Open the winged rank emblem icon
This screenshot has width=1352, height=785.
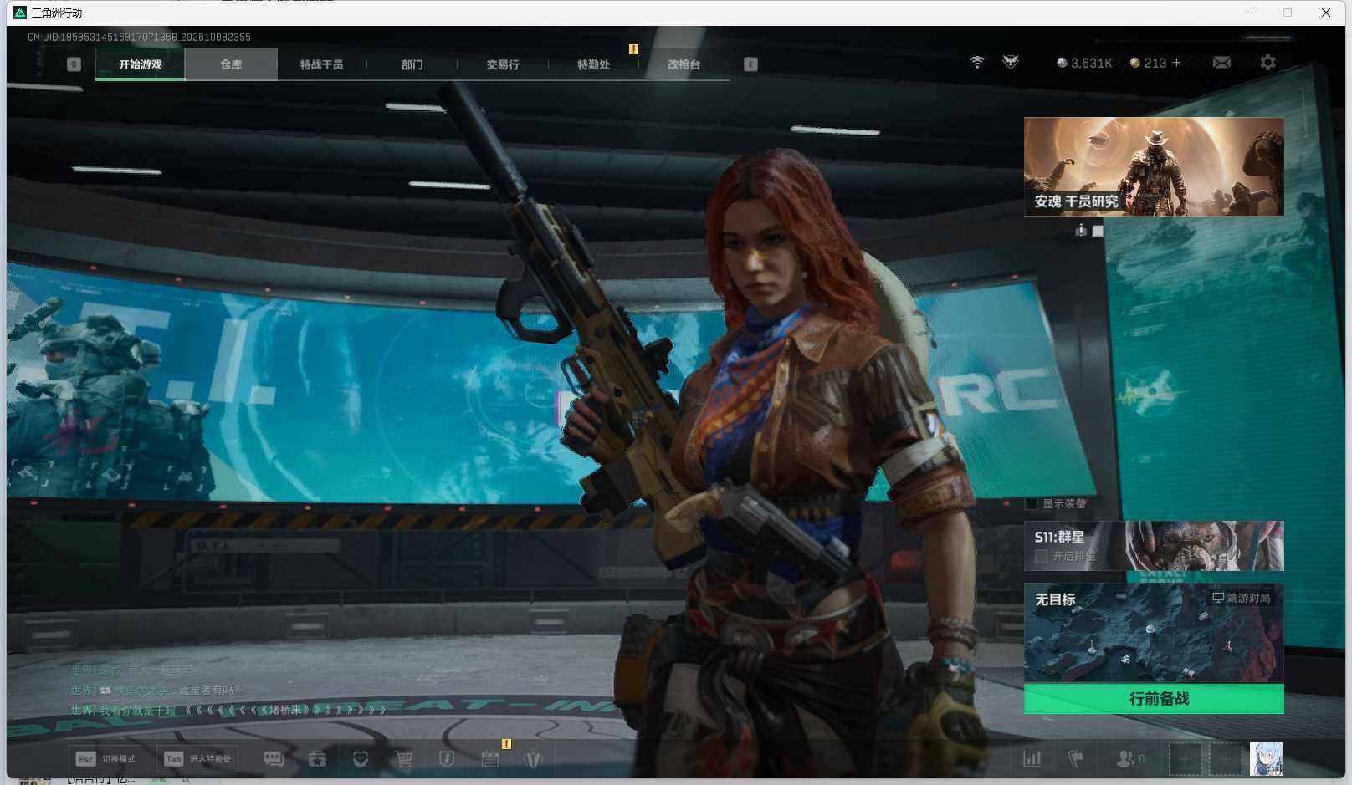[x=1011, y=63]
